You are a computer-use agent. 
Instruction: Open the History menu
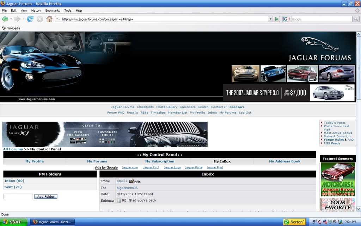coord(36,10)
